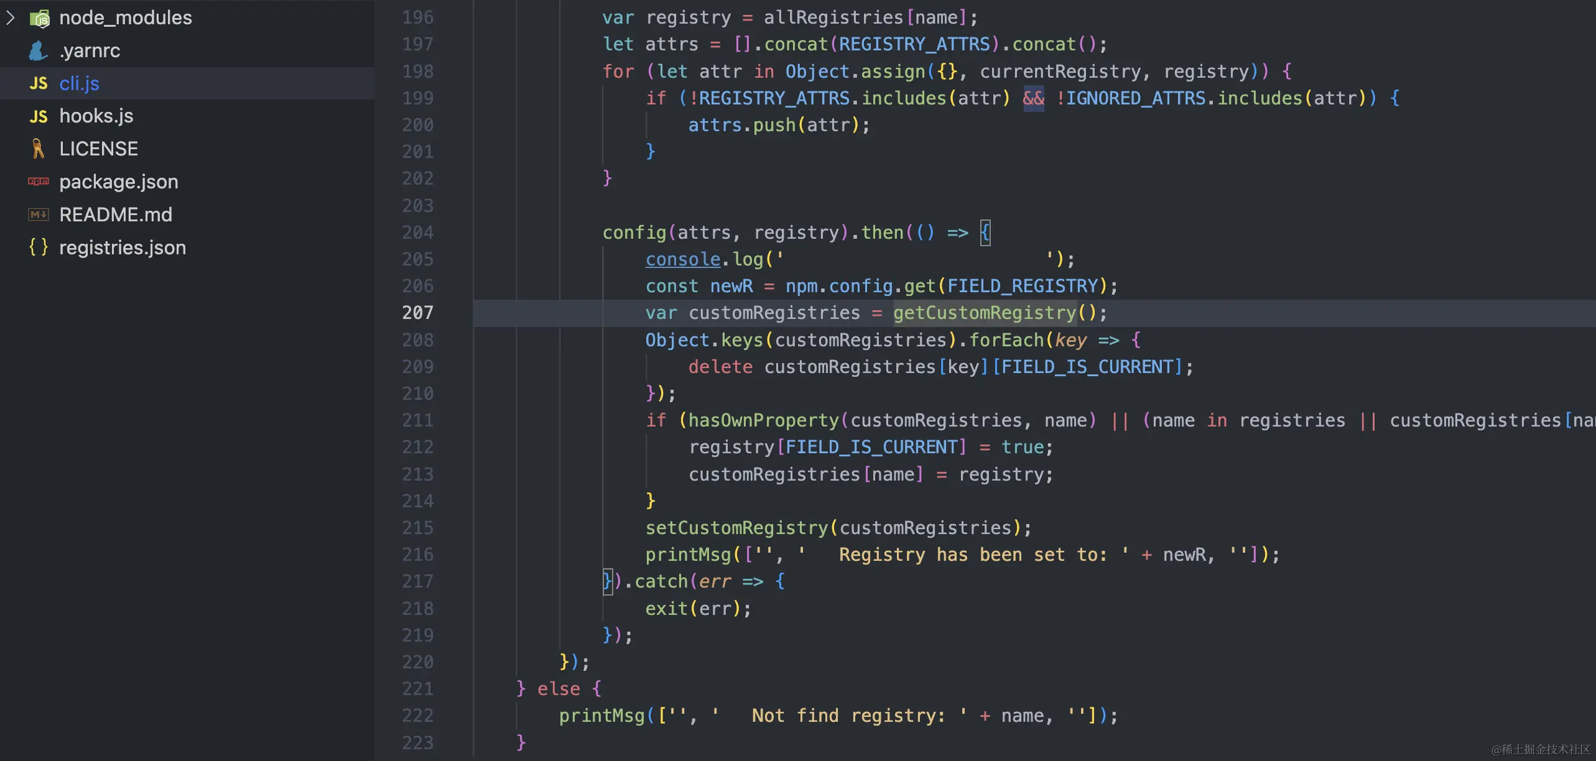Click the node_modules folder icon
This screenshot has width=1596, height=761.
[x=39, y=18]
